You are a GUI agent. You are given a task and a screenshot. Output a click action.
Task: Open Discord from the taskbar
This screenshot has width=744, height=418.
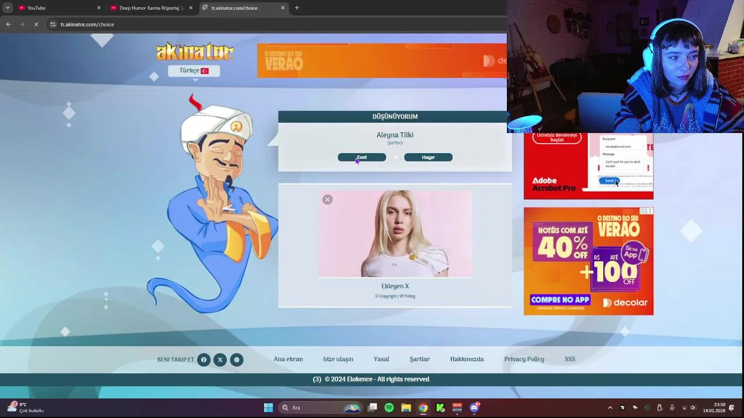474,408
